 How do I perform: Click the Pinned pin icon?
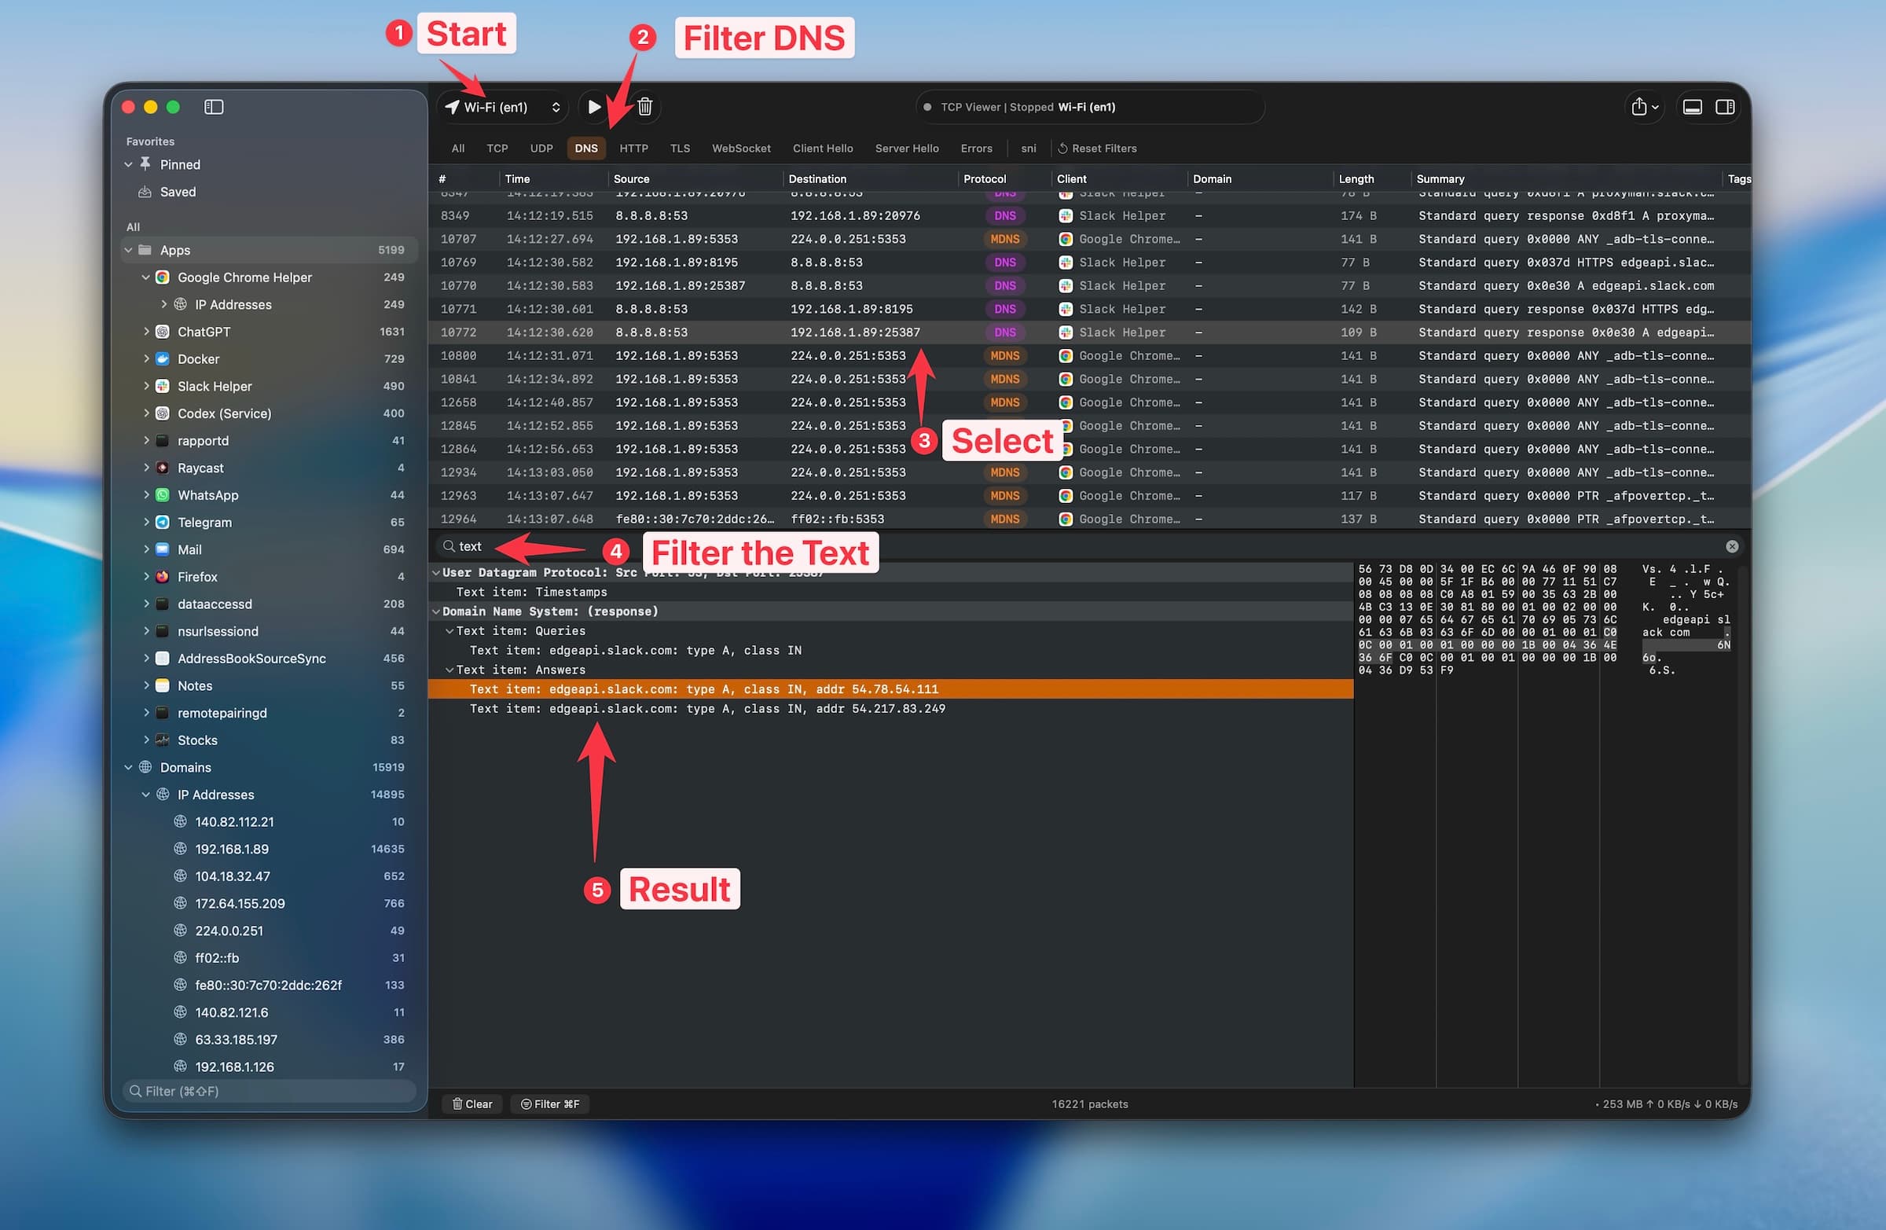[x=145, y=164]
